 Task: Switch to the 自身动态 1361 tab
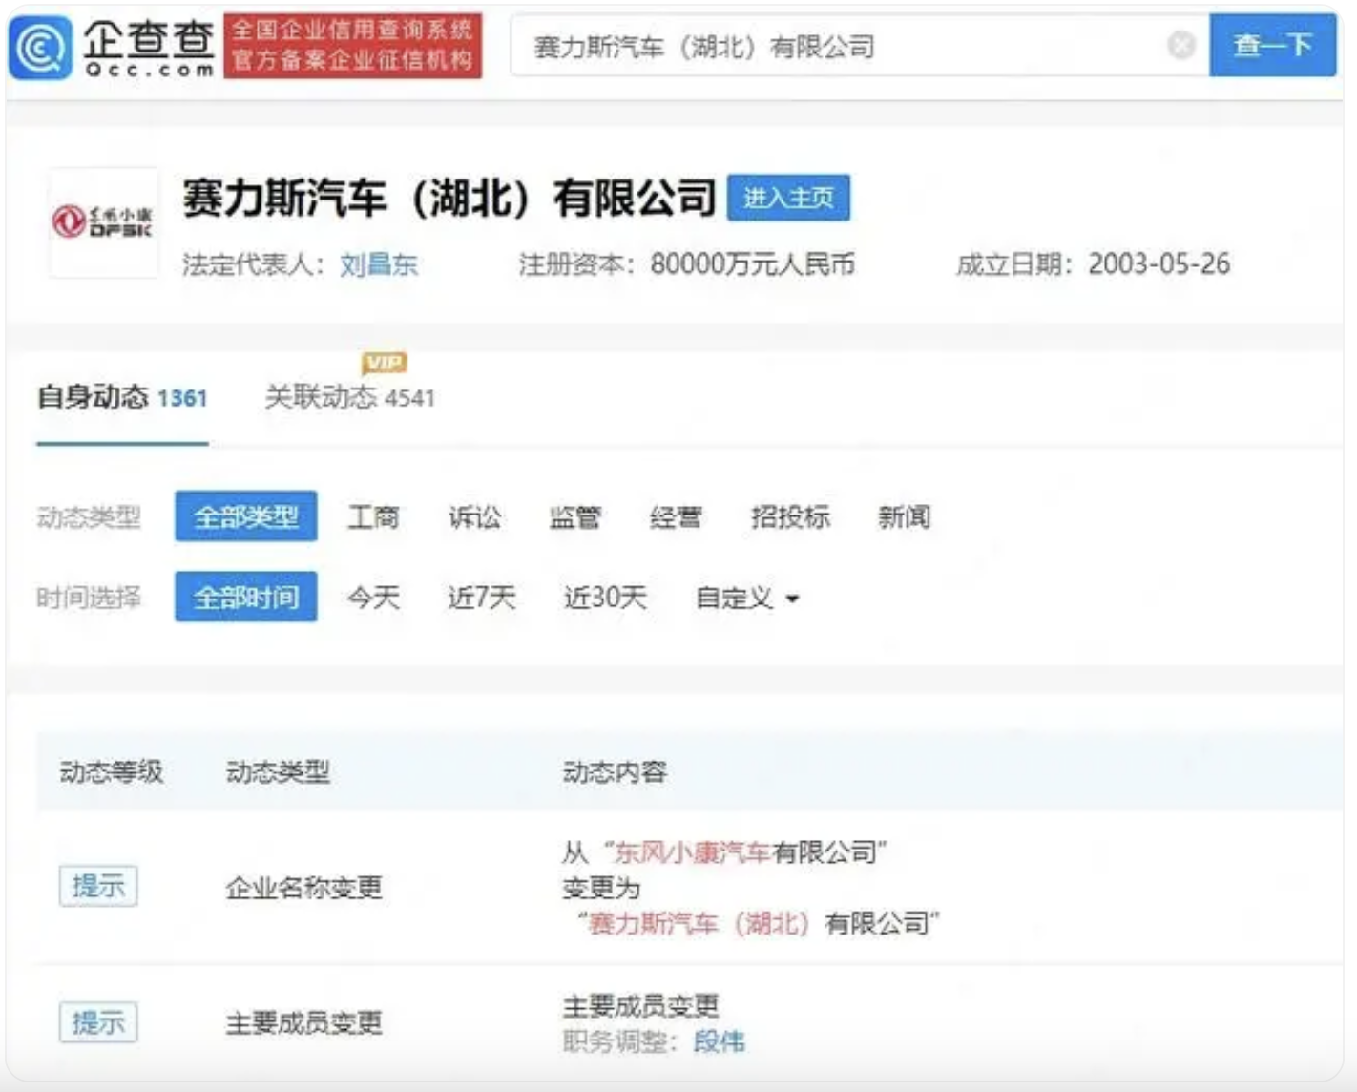click(x=122, y=397)
